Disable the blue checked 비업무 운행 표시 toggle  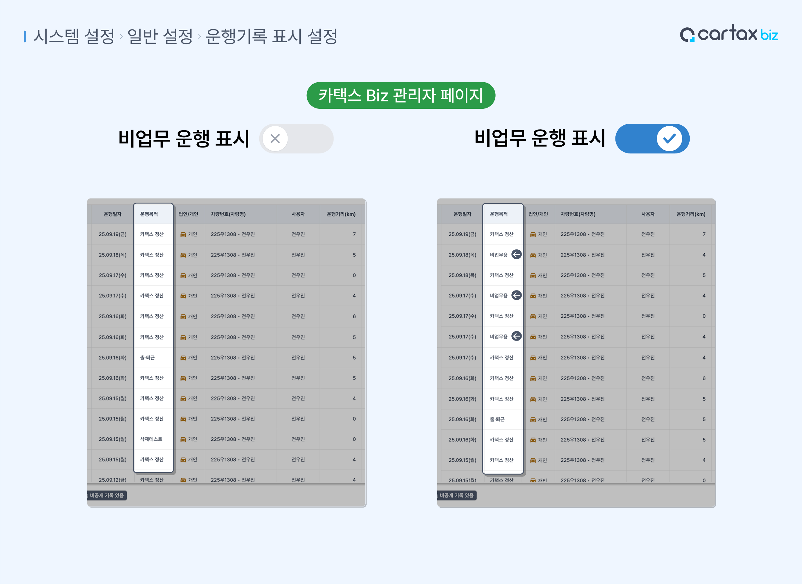pos(652,139)
